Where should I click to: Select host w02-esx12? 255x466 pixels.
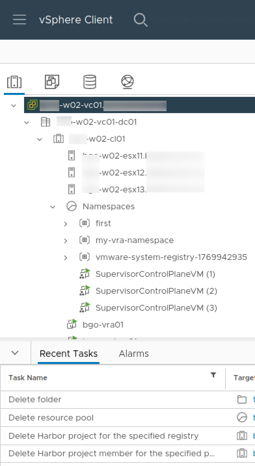click(x=143, y=173)
